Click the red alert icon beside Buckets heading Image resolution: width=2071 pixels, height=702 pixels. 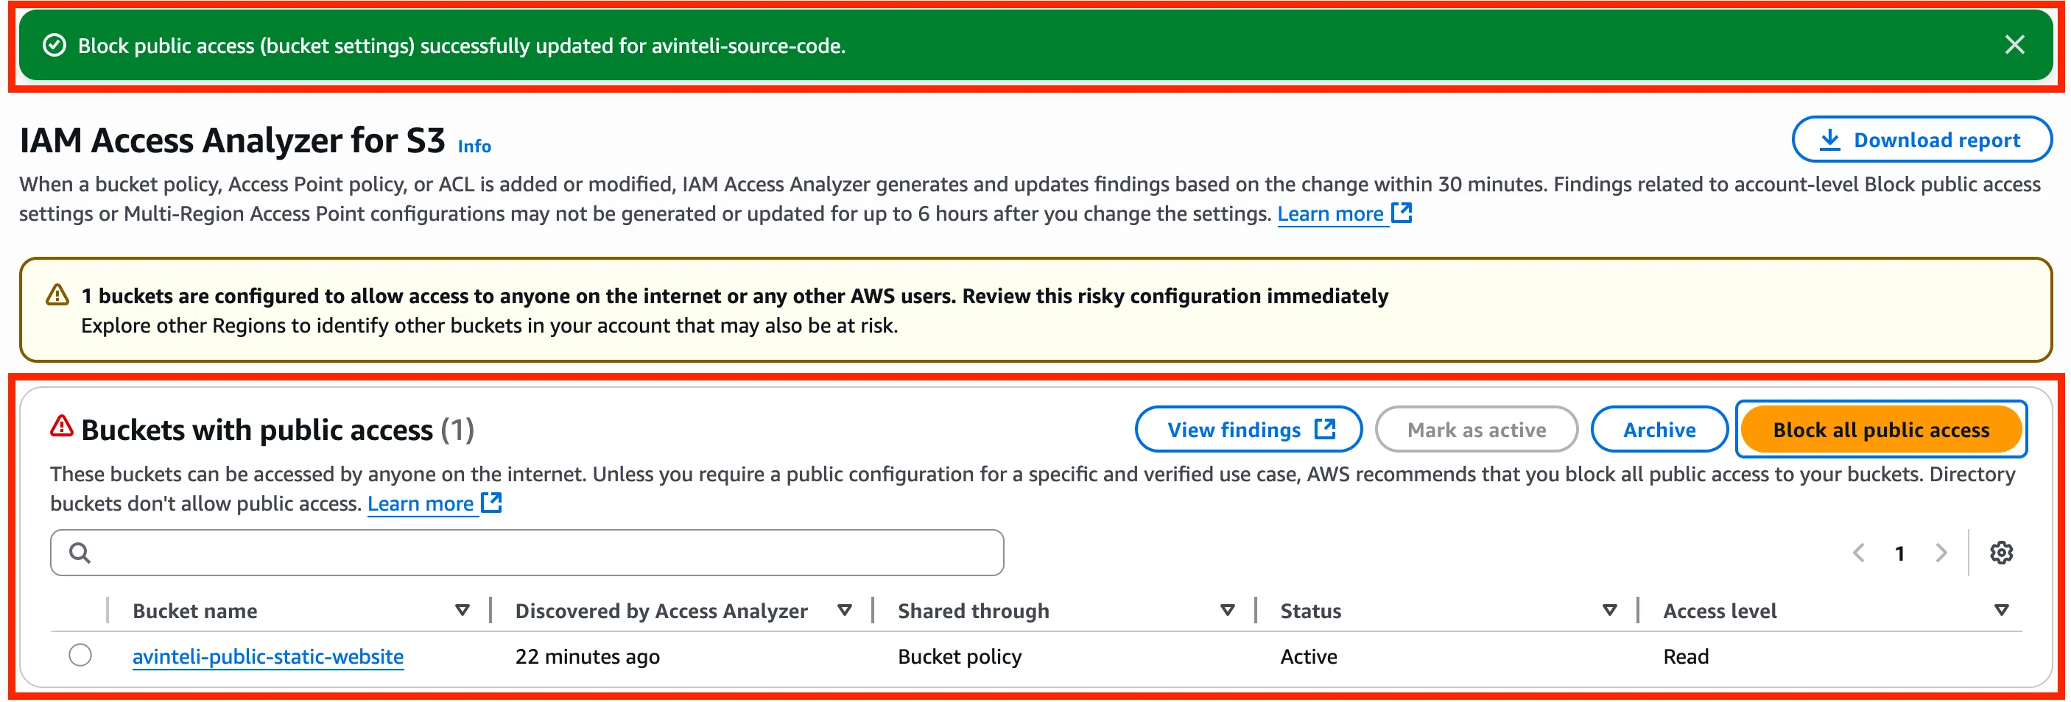coord(62,427)
